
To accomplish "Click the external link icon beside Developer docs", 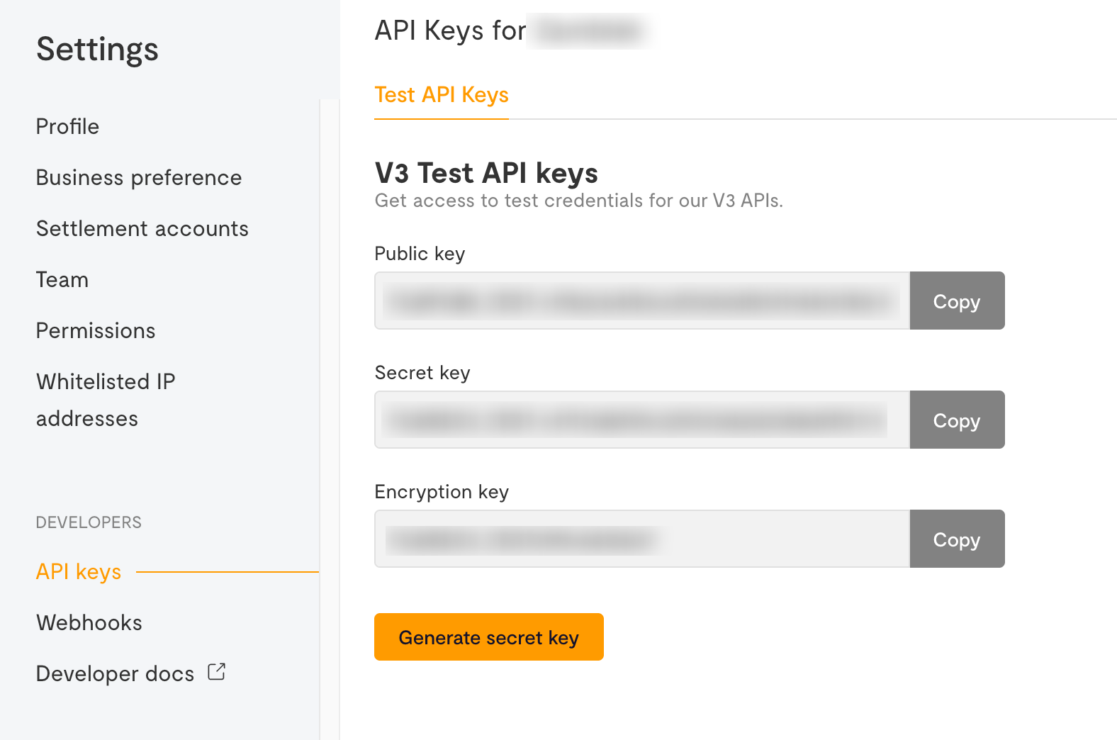I will pyautogui.click(x=217, y=672).
